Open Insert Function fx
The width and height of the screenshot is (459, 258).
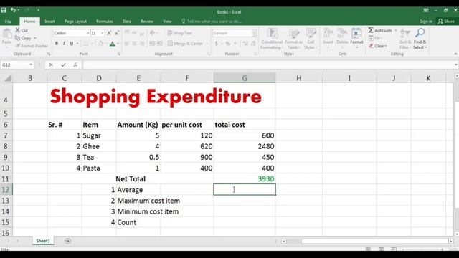coord(75,65)
